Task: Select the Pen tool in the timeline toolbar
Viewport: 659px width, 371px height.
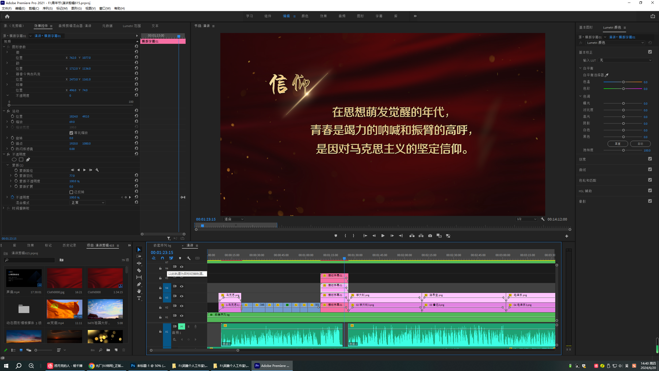Action: [x=139, y=284]
